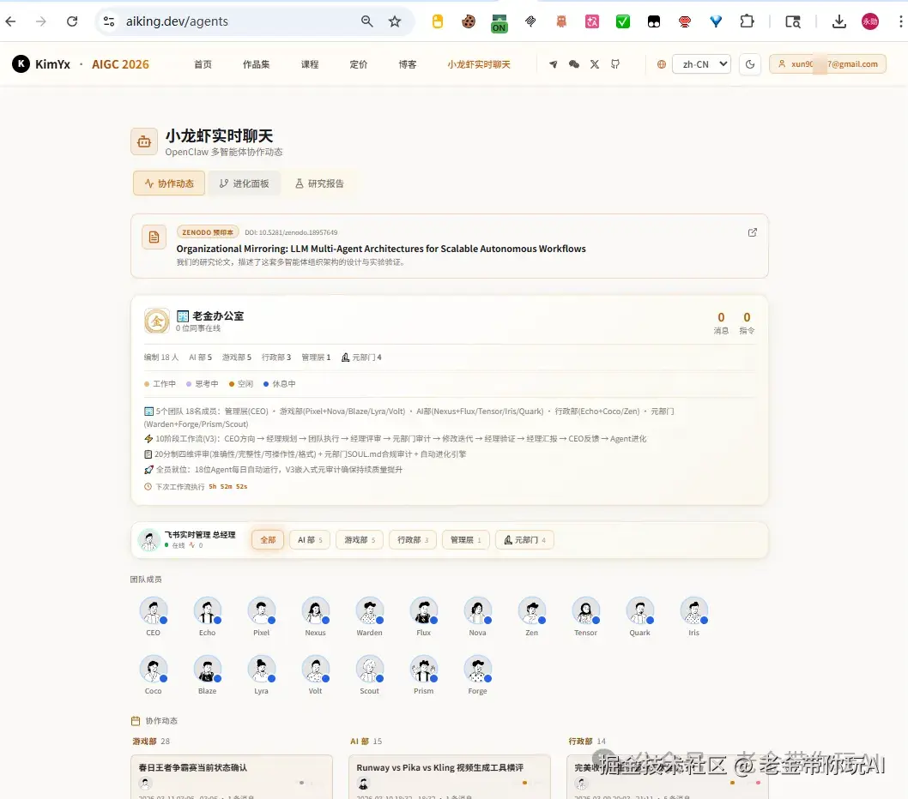
Task: Switch to the 进化面板 tab
Action: tap(244, 183)
